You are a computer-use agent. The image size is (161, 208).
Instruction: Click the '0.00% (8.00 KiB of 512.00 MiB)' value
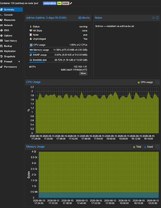click(71, 55)
